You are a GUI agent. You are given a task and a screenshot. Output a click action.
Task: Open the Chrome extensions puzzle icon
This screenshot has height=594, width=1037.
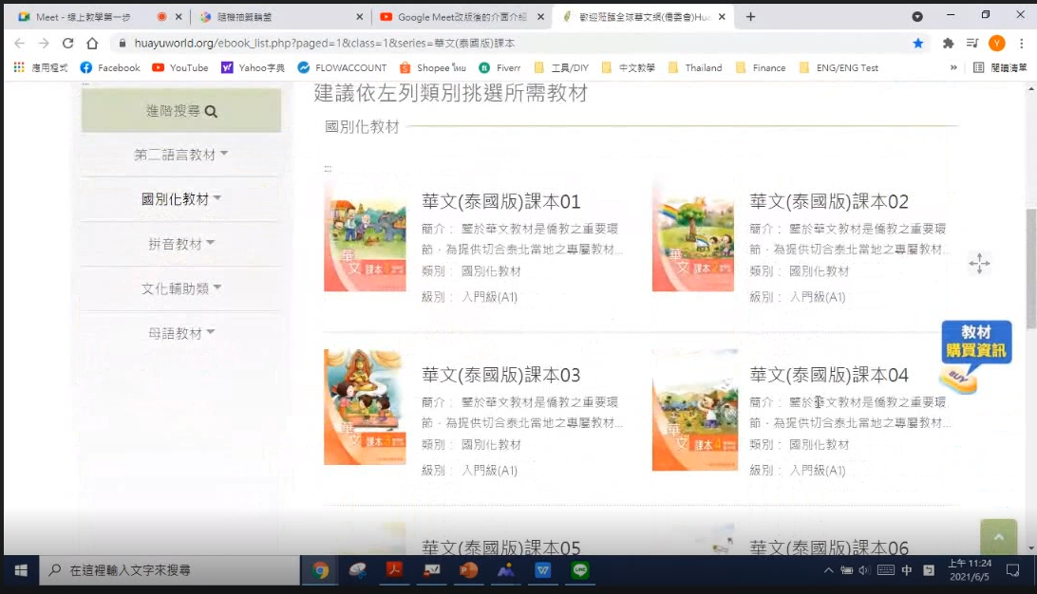[x=948, y=43]
